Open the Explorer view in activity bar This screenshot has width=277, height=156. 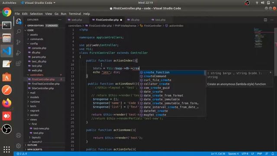(18, 21)
